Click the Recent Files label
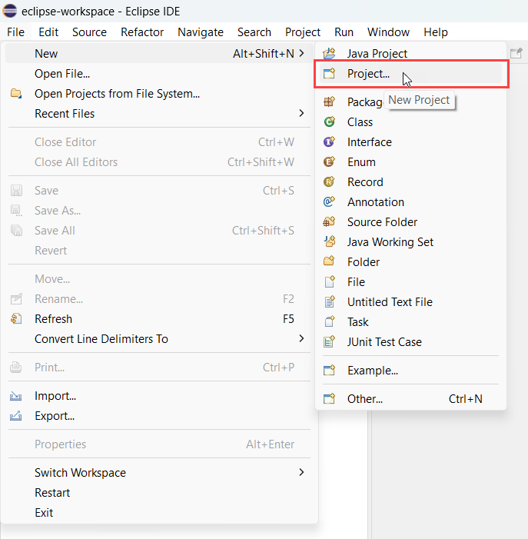Viewport: 528px width, 539px height. click(65, 114)
